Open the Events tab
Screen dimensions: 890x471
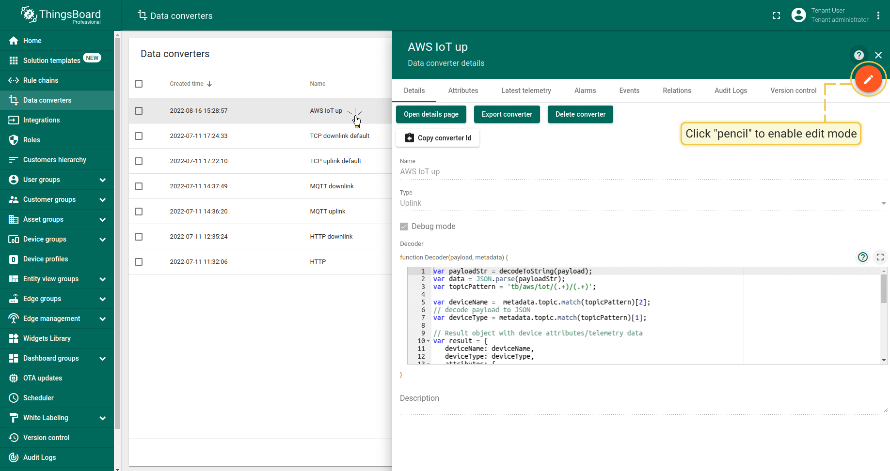pyautogui.click(x=629, y=91)
